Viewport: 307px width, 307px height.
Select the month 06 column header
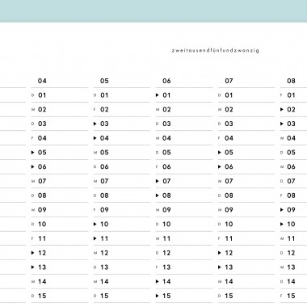(166, 81)
